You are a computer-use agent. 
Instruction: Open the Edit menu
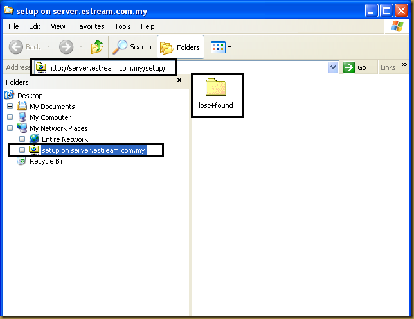tap(35, 26)
